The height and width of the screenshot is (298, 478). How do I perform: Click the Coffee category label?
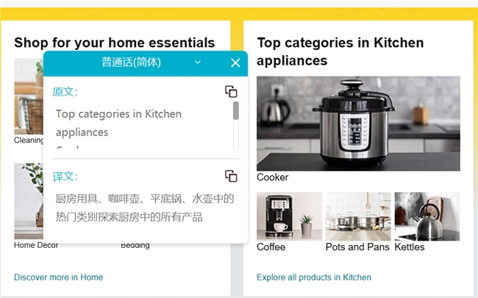(x=271, y=246)
